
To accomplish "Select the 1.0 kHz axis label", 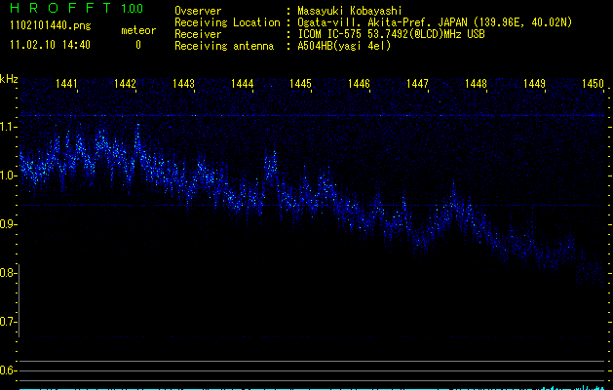I will coord(9,175).
